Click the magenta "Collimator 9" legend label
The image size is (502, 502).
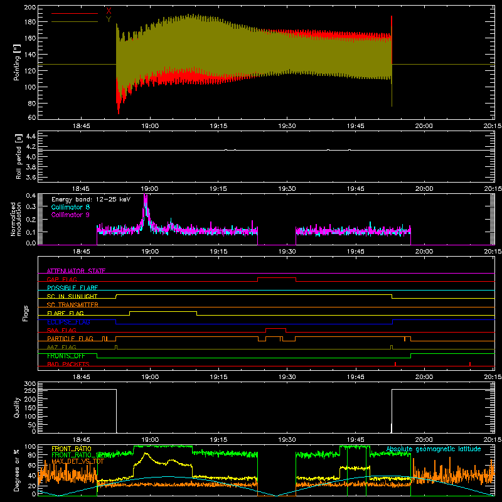pos(70,215)
